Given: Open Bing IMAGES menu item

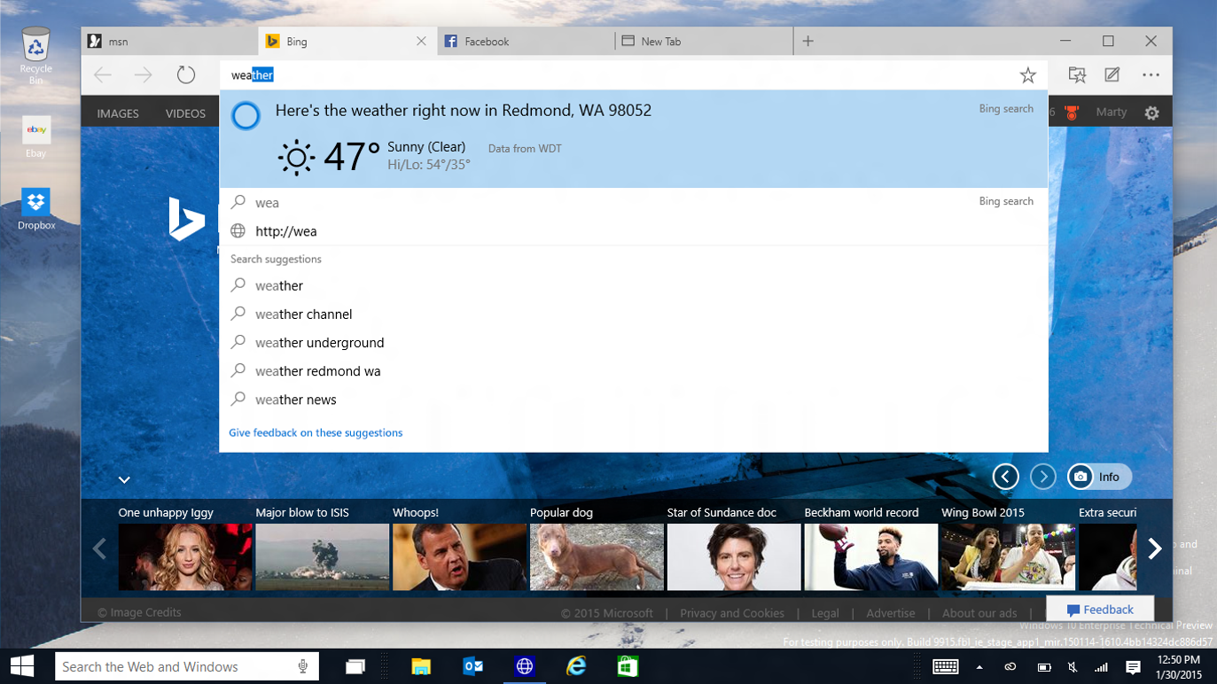Looking at the screenshot, I should (x=118, y=113).
